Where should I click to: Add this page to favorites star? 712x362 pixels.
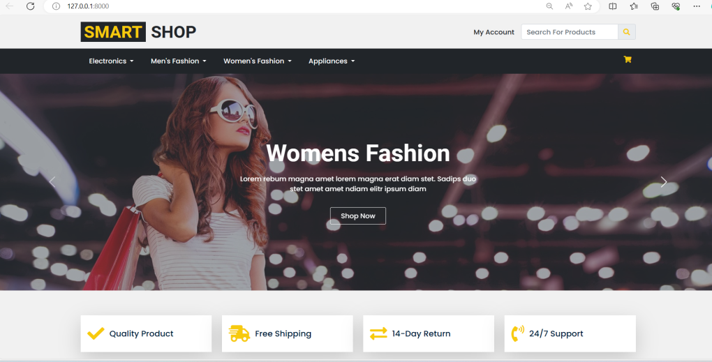point(588,6)
